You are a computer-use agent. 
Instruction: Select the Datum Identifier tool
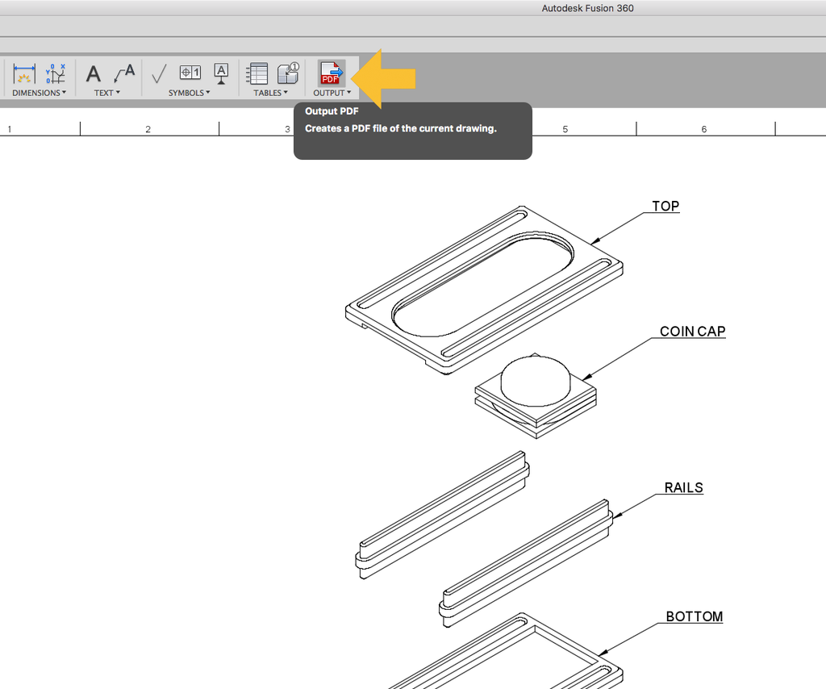pos(220,73)
